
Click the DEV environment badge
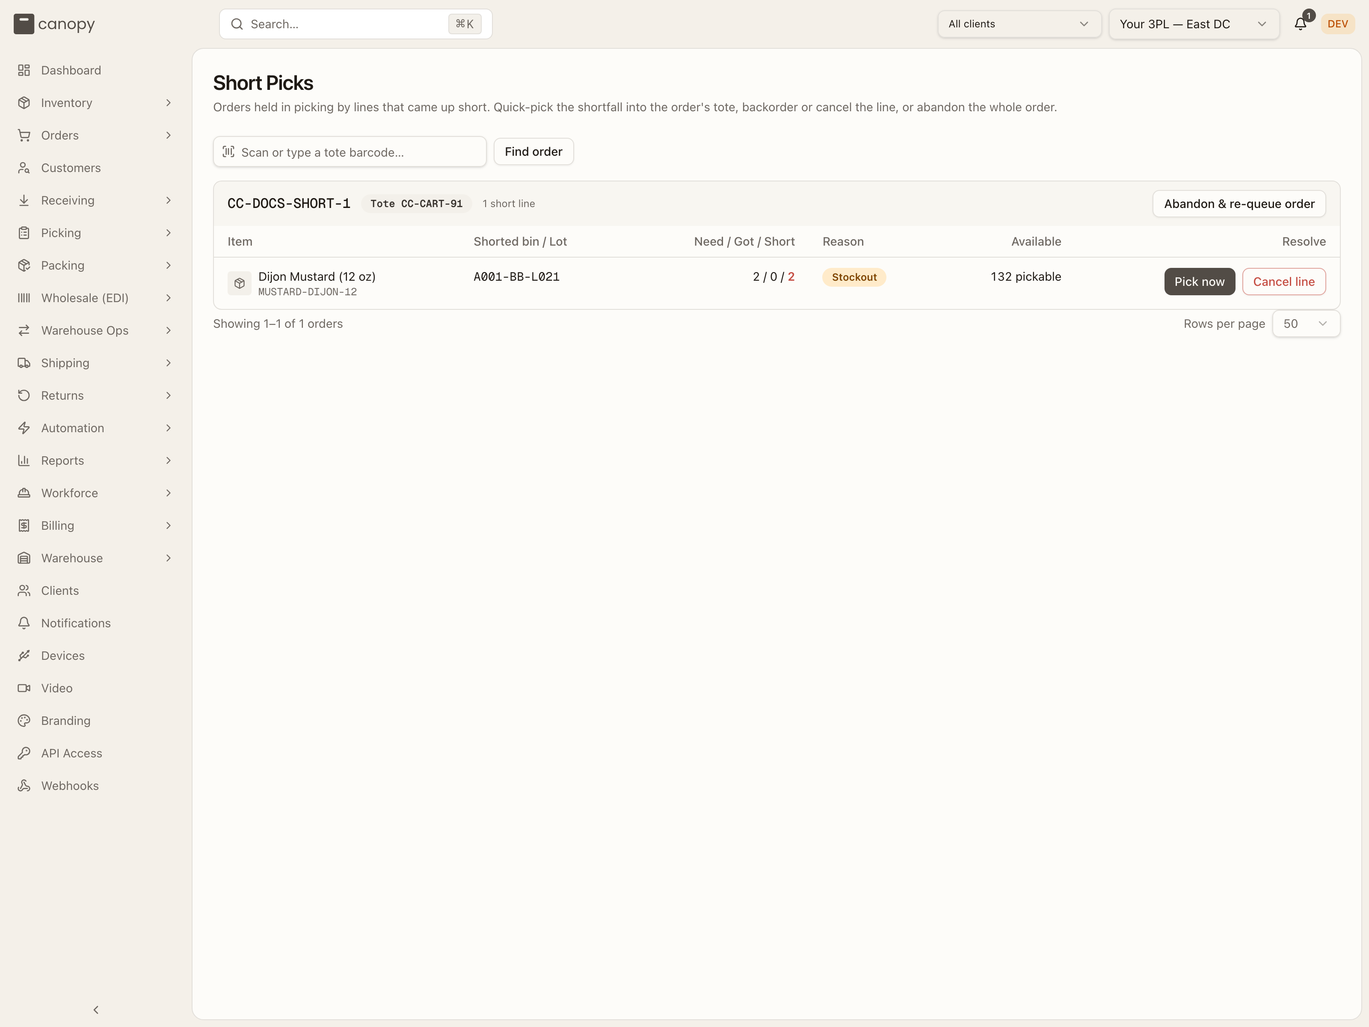point(1337,24)
